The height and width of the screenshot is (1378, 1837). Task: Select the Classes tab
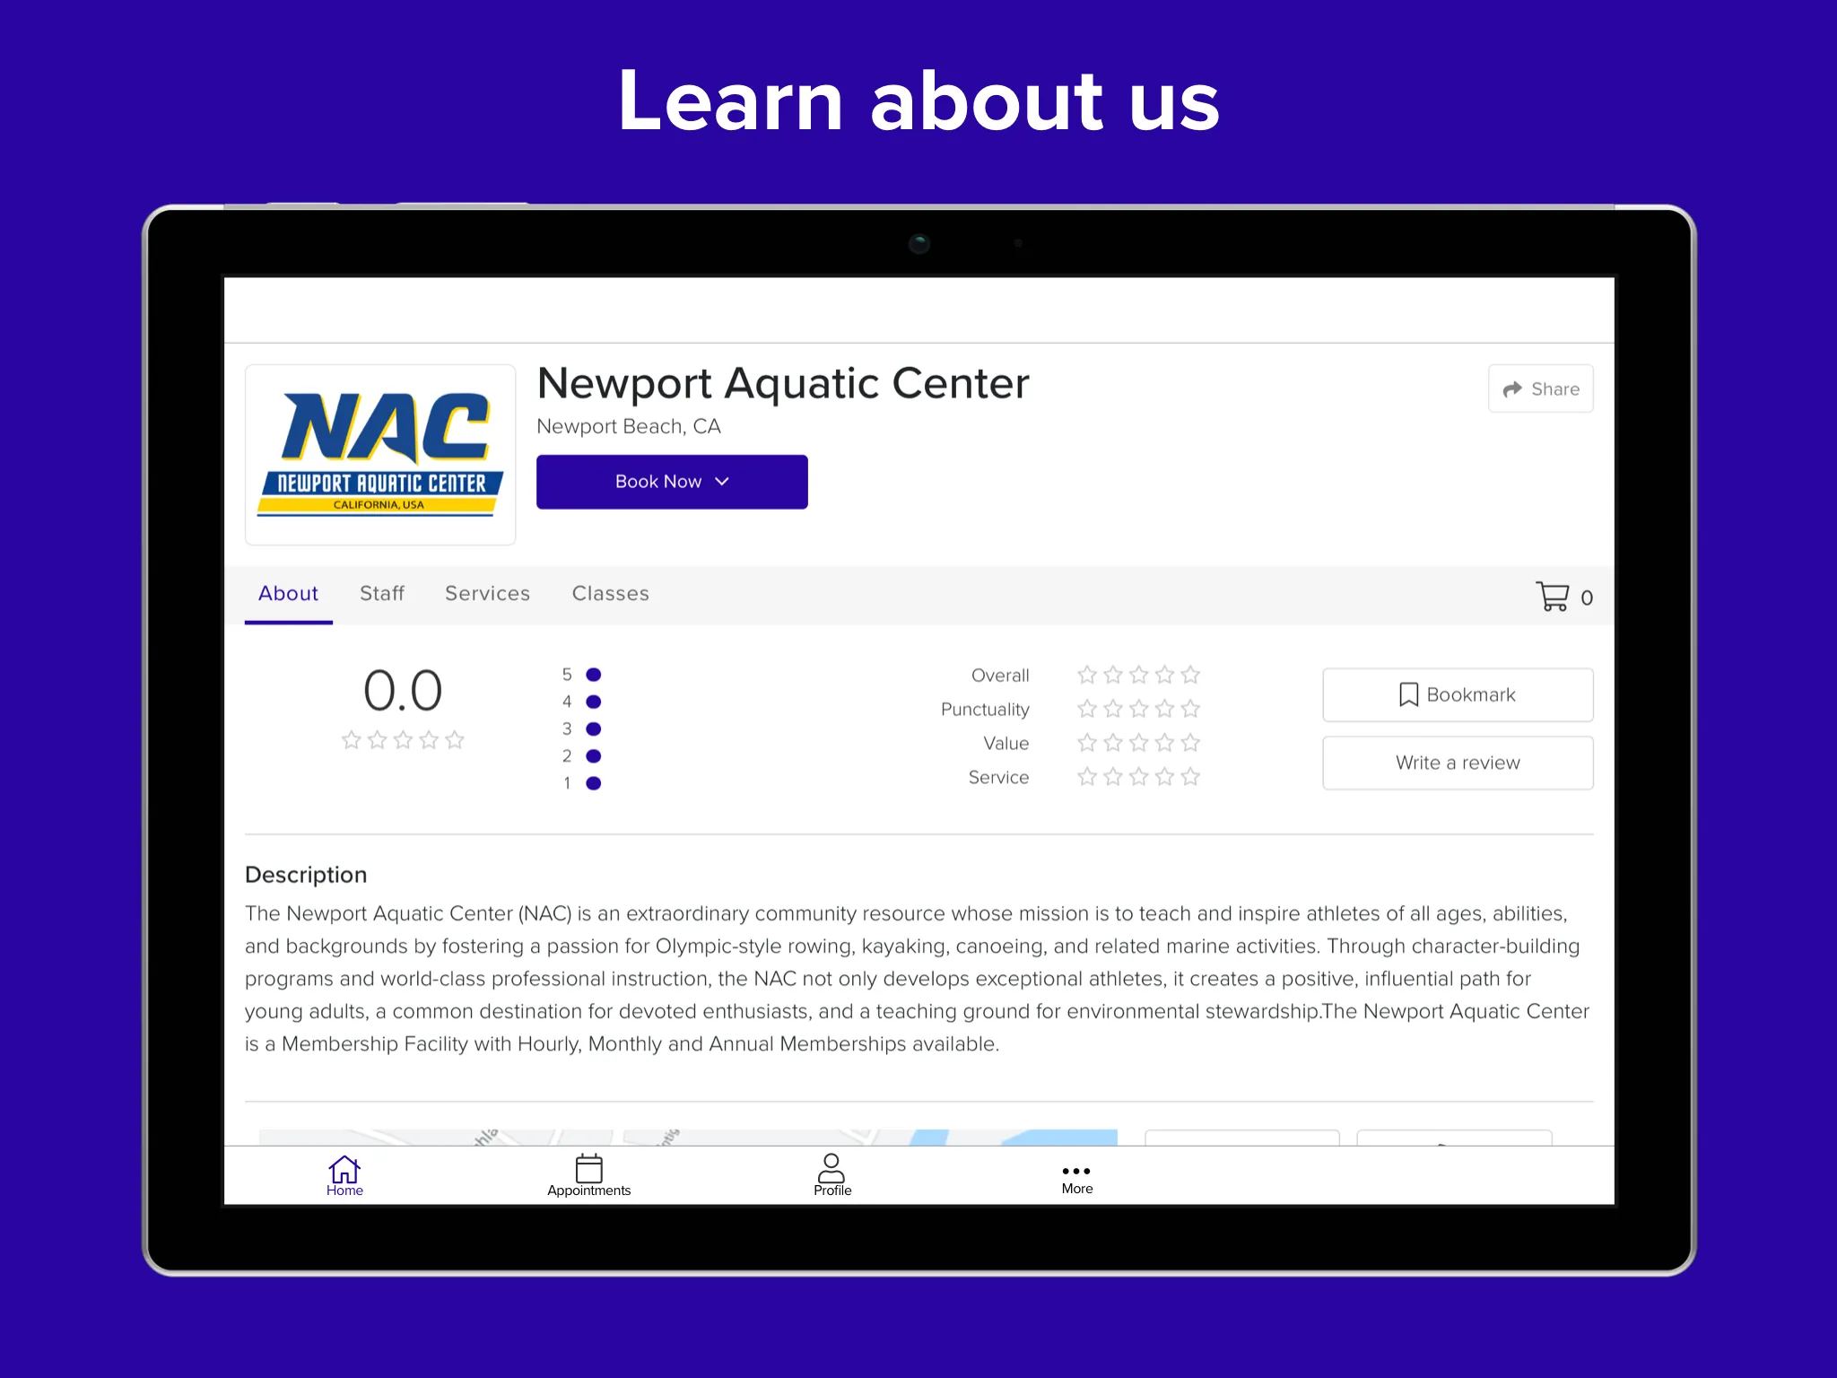pos(609,594)
